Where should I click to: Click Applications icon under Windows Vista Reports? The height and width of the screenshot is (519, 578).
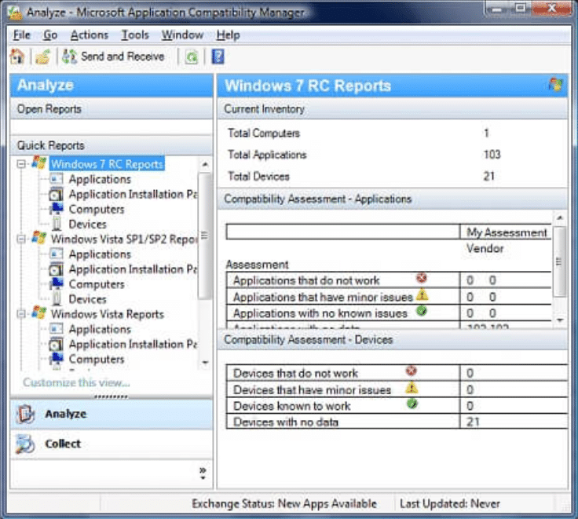pyautogui.click(x=56, y=329)
